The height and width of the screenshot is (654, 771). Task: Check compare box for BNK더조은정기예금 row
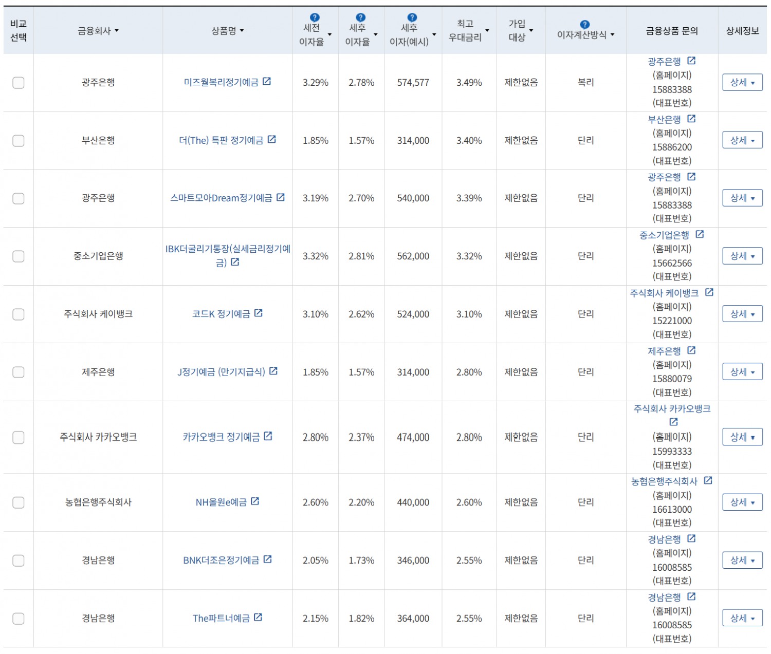coord(19,560)
